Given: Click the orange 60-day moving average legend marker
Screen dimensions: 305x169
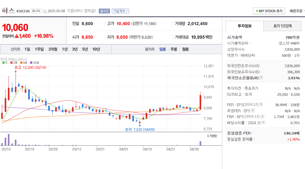Looking at the screenshot, I should pos(21,63).
